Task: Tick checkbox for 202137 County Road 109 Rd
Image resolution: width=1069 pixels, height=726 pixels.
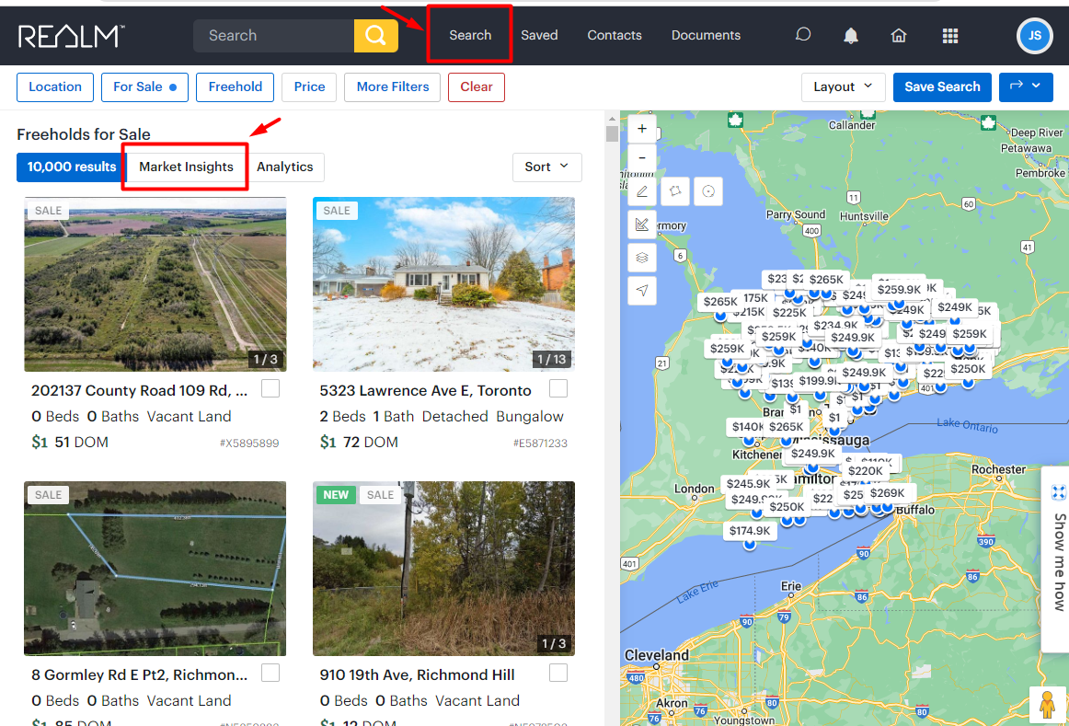Action: [270, 388]
